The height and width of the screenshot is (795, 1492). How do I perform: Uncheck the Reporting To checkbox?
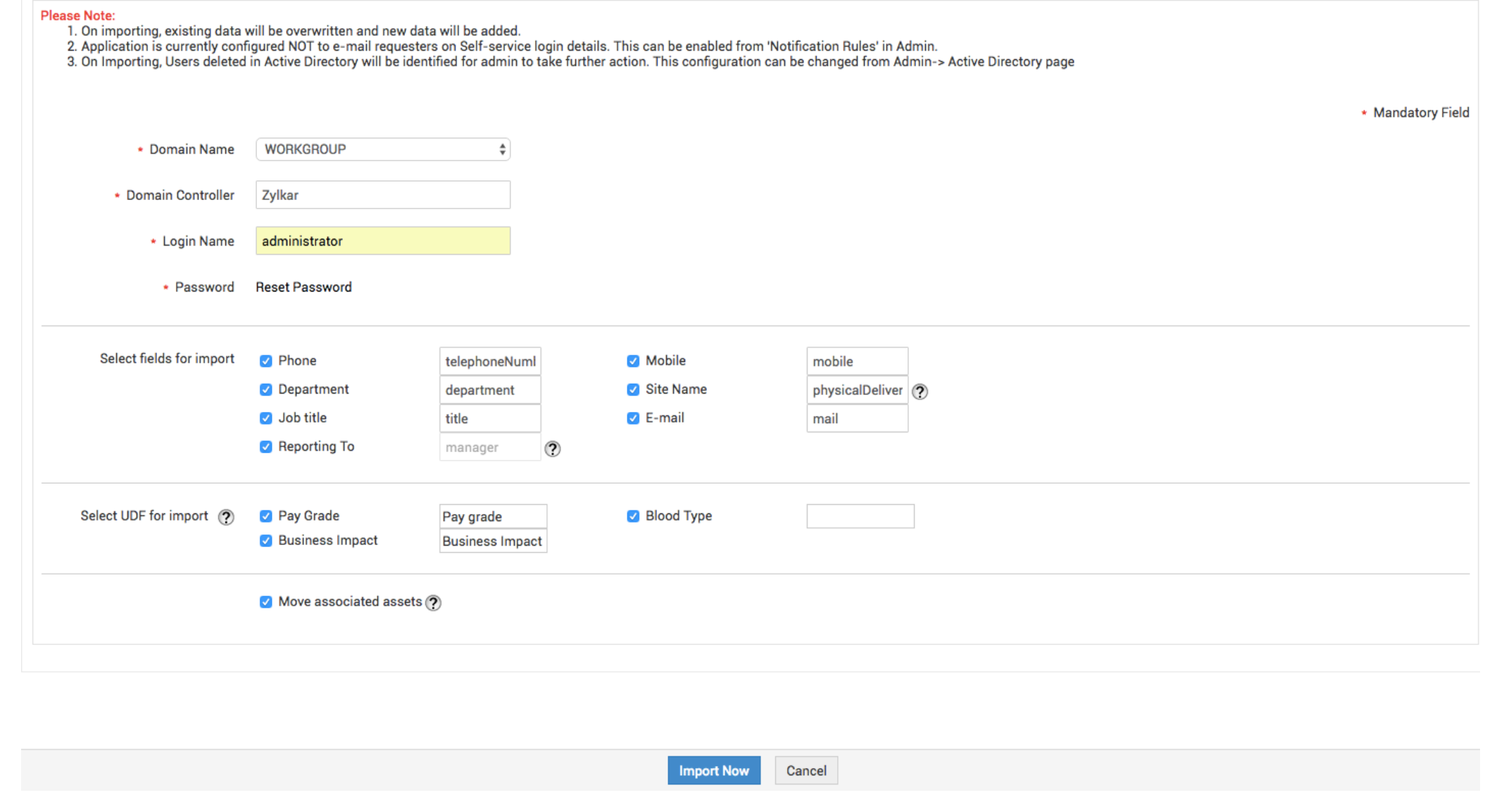click(265, 447)
